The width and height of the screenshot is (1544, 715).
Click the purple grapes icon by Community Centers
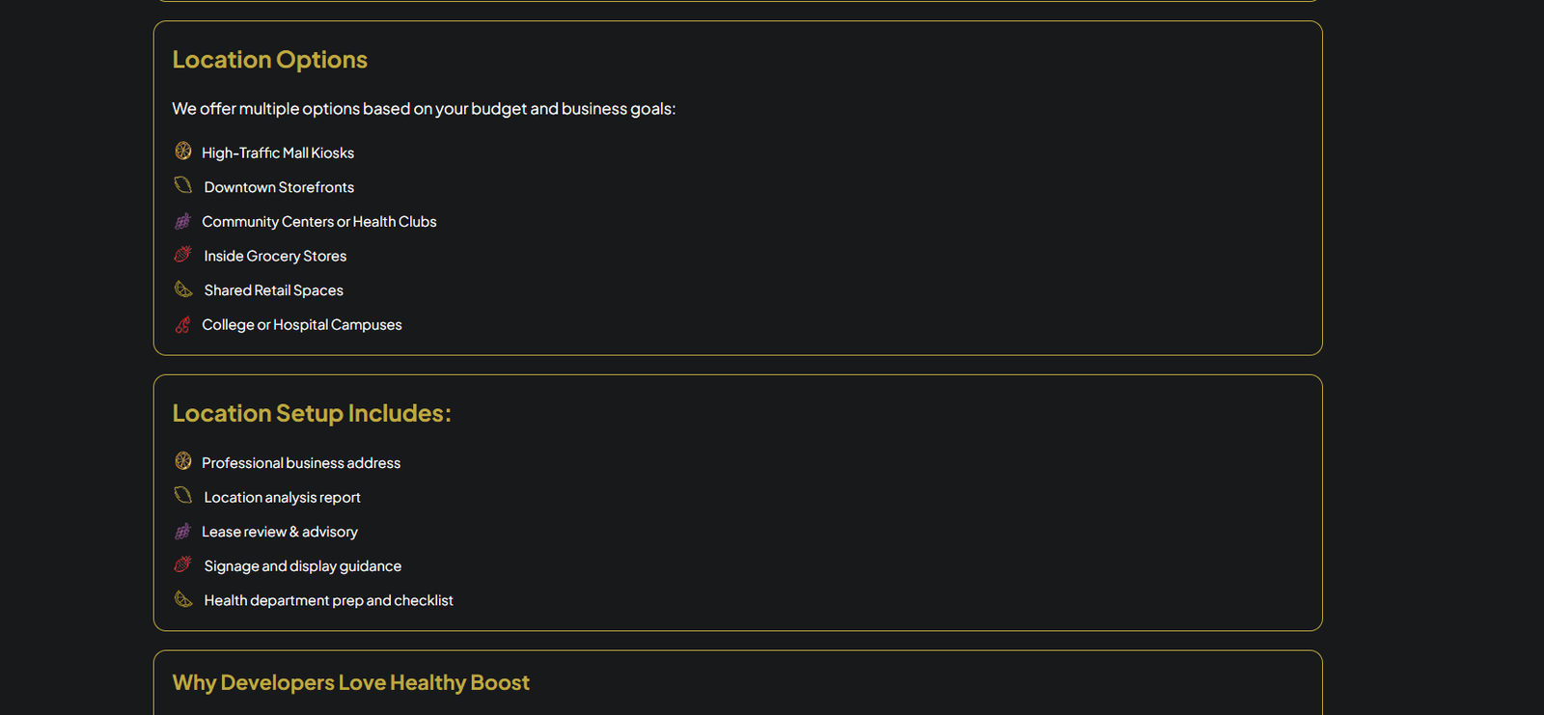click(183, 221)
